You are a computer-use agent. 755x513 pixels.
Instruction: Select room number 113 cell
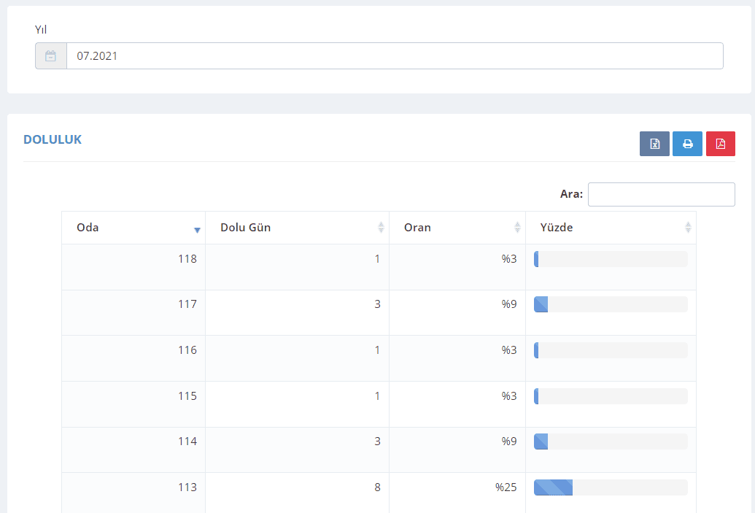point(133,493)
